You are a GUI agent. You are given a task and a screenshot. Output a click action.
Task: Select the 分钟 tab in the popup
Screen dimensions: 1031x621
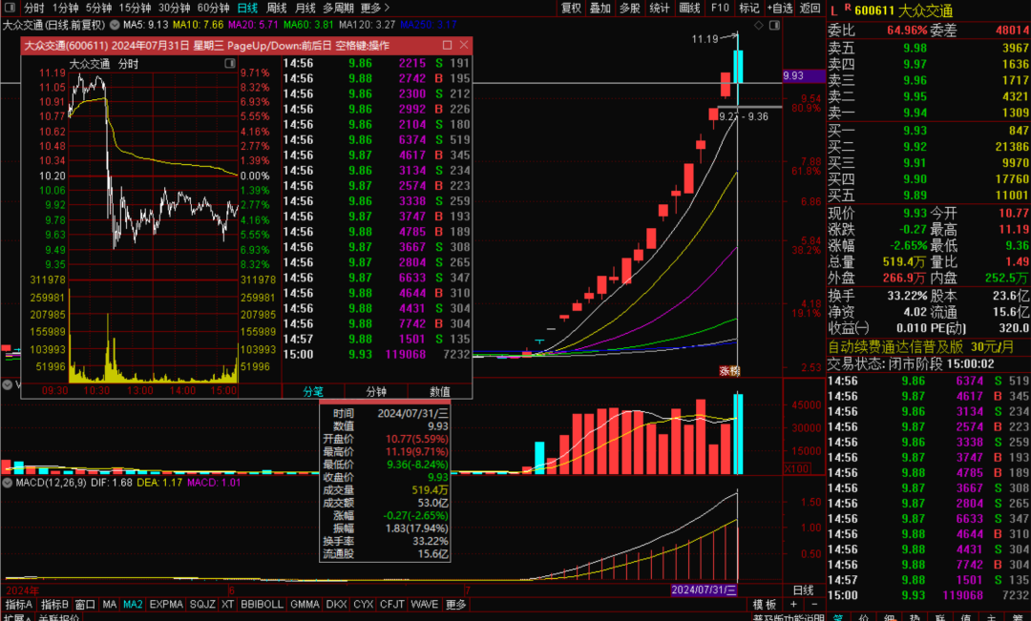click(376, 392)
